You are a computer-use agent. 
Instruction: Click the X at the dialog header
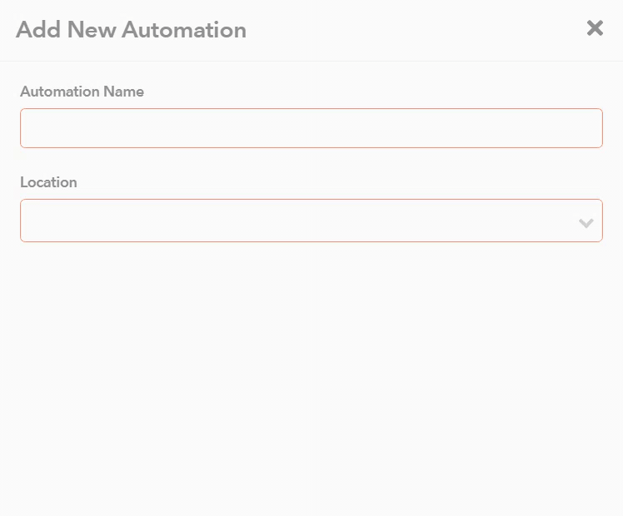click(x=595, y=28)
